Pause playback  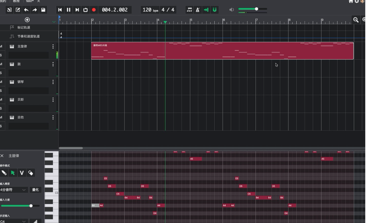pos(69,10)
